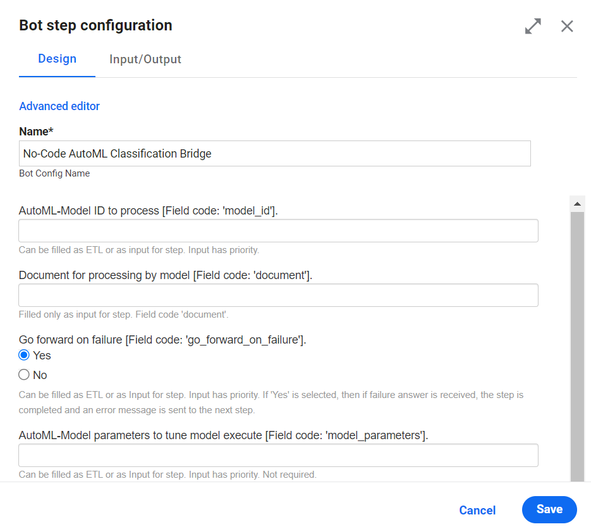Click the AutoML-Model ID input box
This screenshot has height=529, width=591.
click(278, 230)
